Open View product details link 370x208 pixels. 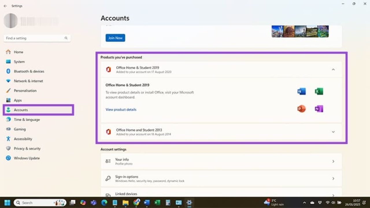(x=121, y=109)
